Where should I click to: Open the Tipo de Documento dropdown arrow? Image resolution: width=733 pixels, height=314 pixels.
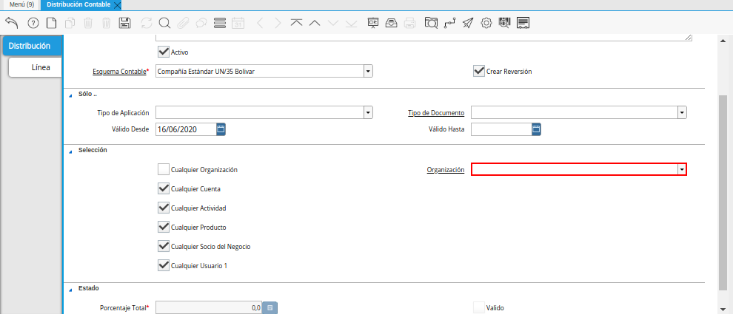tap(682, 113)
